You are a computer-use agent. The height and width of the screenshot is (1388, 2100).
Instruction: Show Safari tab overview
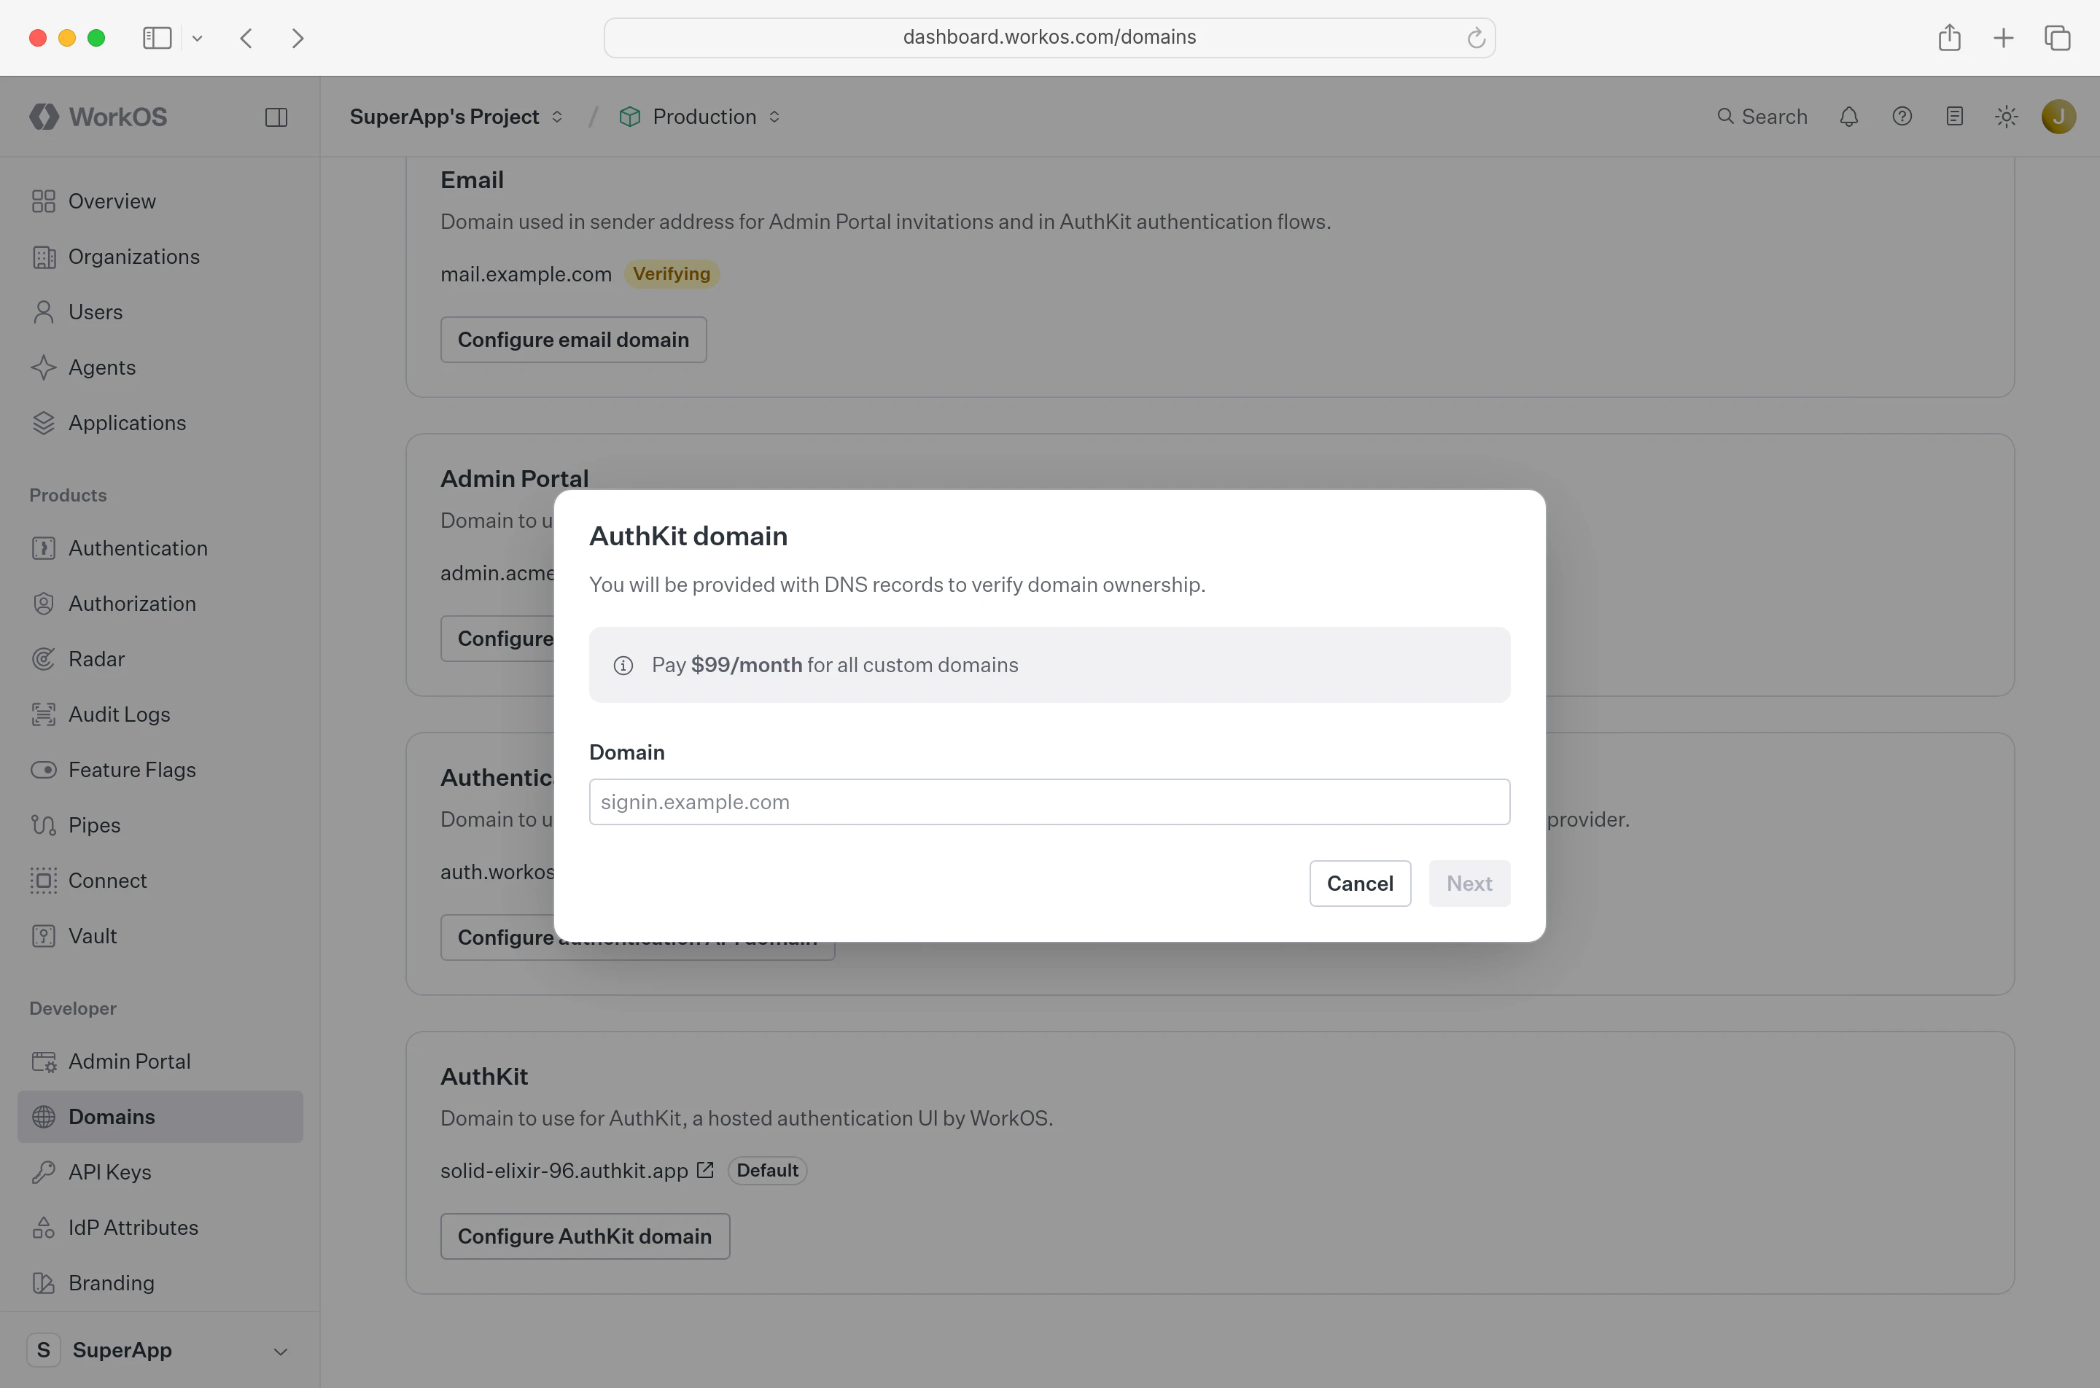(2058, 38)
